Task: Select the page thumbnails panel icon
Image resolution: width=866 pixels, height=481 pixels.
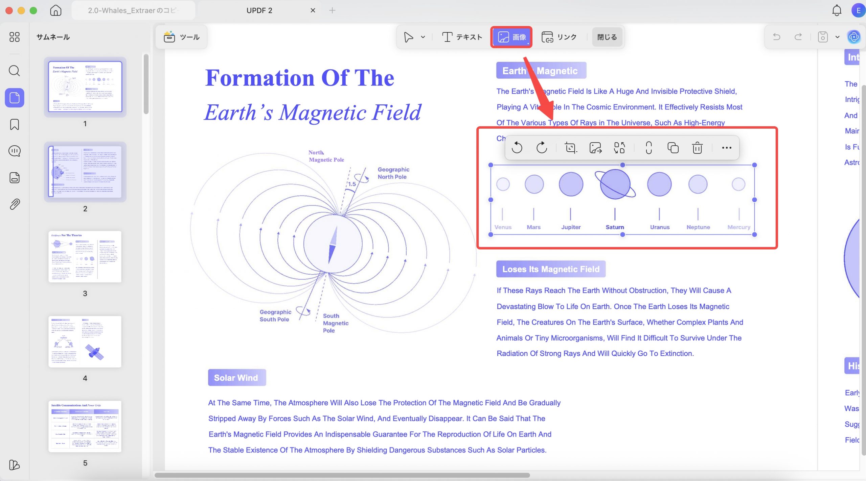Action: pyautogui.click(x=14, y=98)
